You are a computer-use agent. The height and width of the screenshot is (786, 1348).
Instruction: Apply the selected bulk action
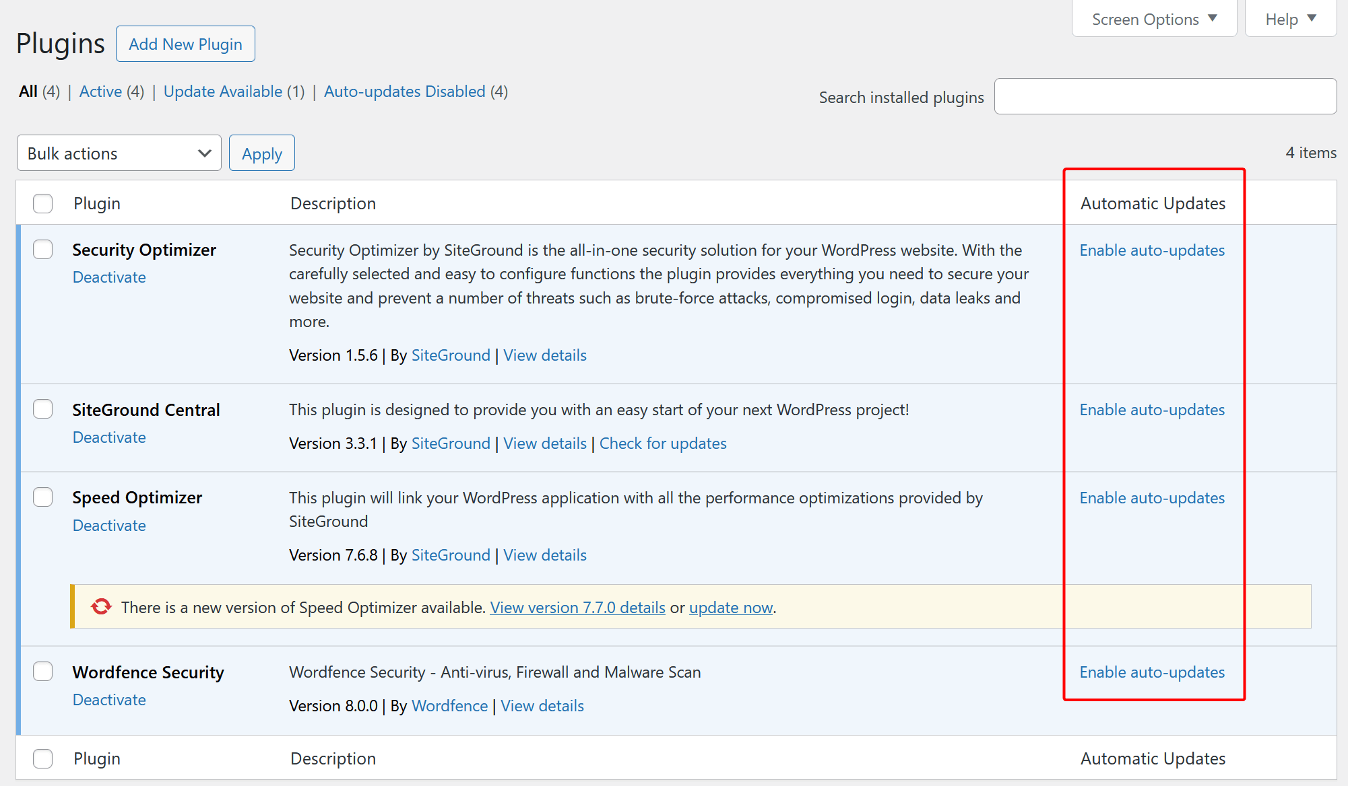pos(261,153)
